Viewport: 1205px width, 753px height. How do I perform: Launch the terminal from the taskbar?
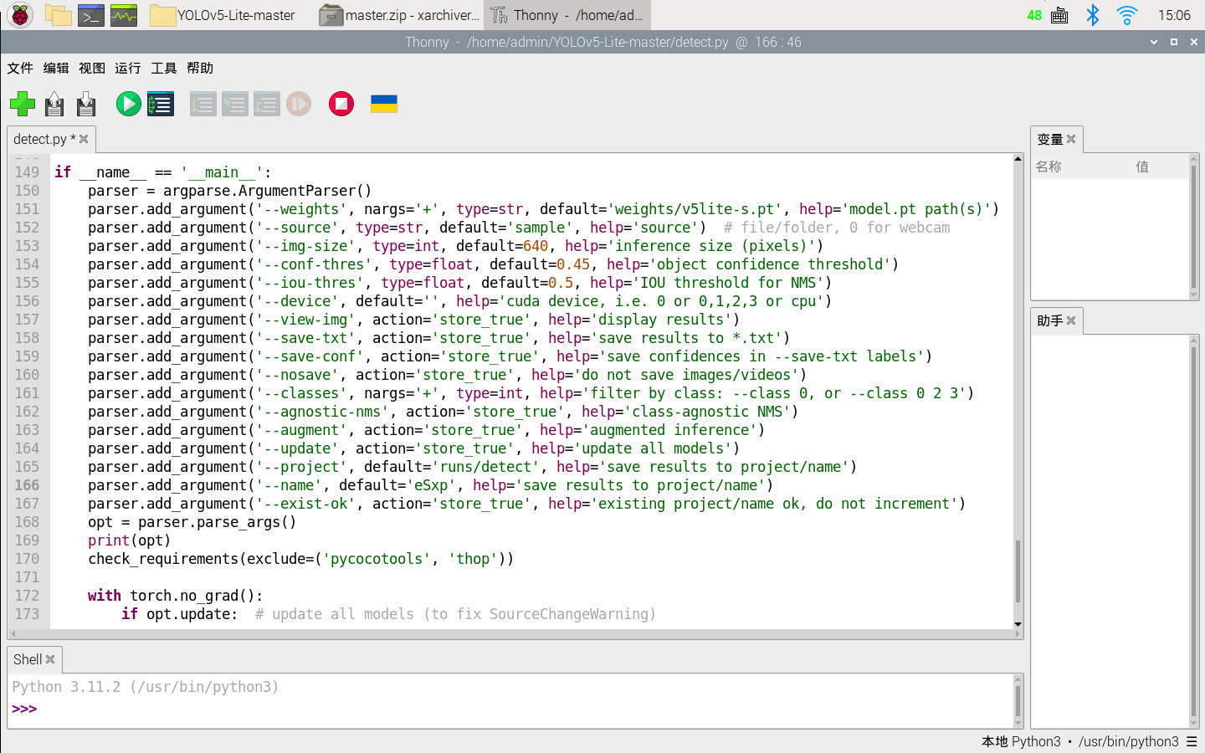tap(90, 15)
